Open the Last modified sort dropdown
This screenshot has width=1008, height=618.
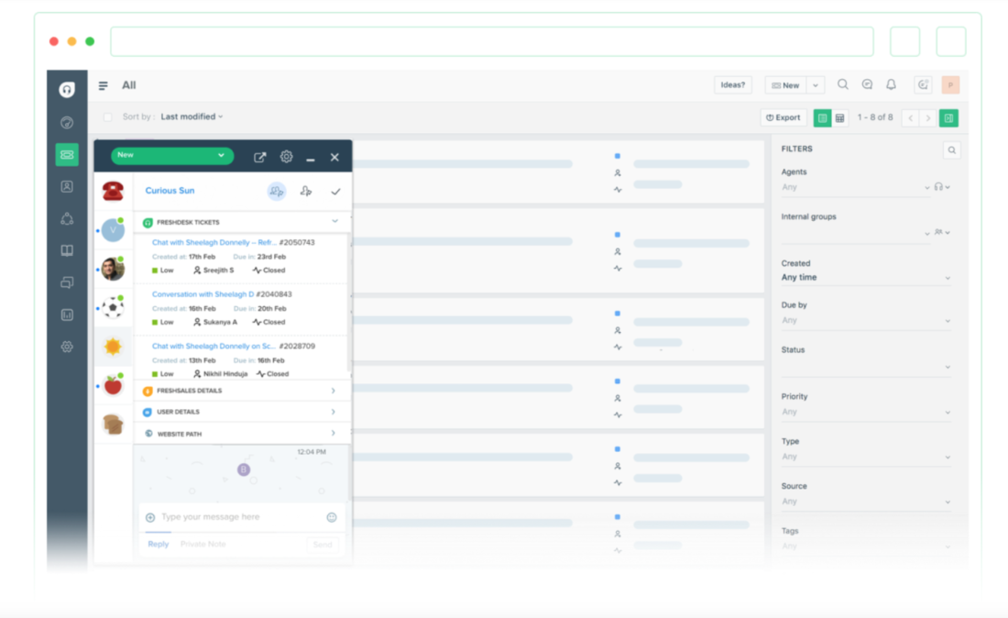pos(191,116)
